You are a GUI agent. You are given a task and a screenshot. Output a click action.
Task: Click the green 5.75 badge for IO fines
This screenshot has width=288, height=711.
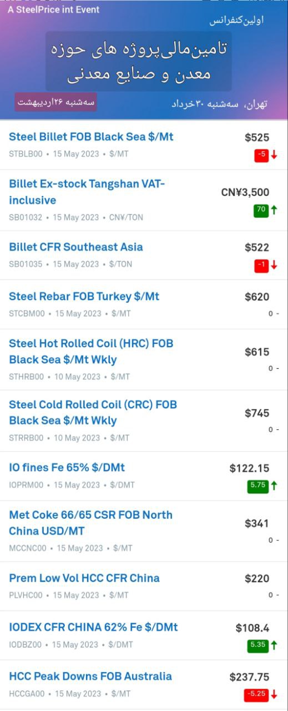[x=258, y=485]
